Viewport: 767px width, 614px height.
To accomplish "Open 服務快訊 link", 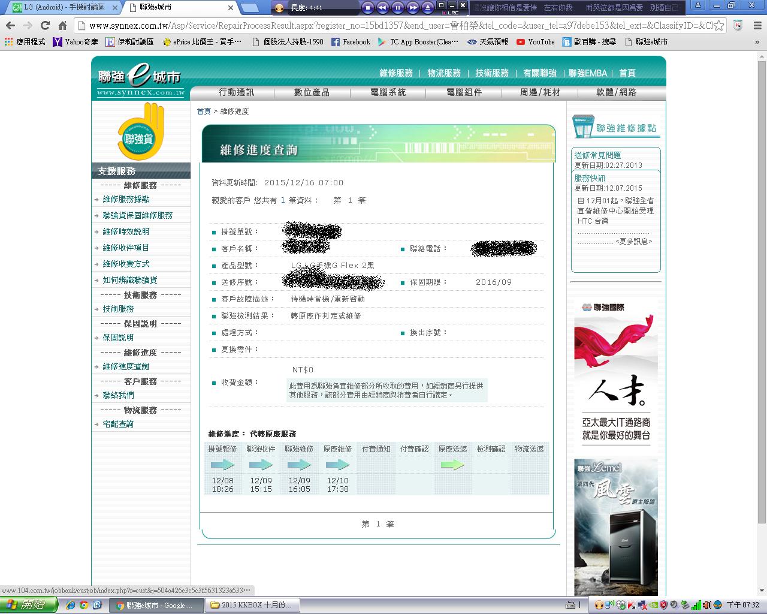I will (x=590, y=178).
